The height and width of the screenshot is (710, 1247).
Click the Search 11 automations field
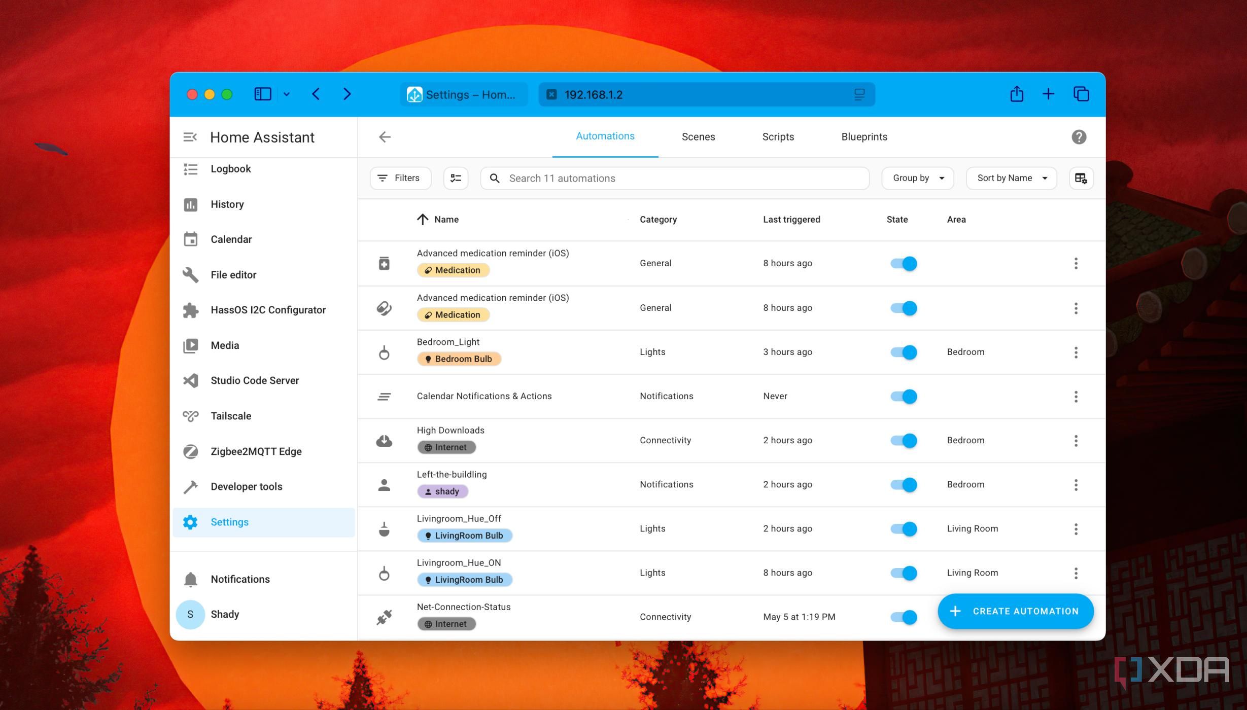coord(675,179)
